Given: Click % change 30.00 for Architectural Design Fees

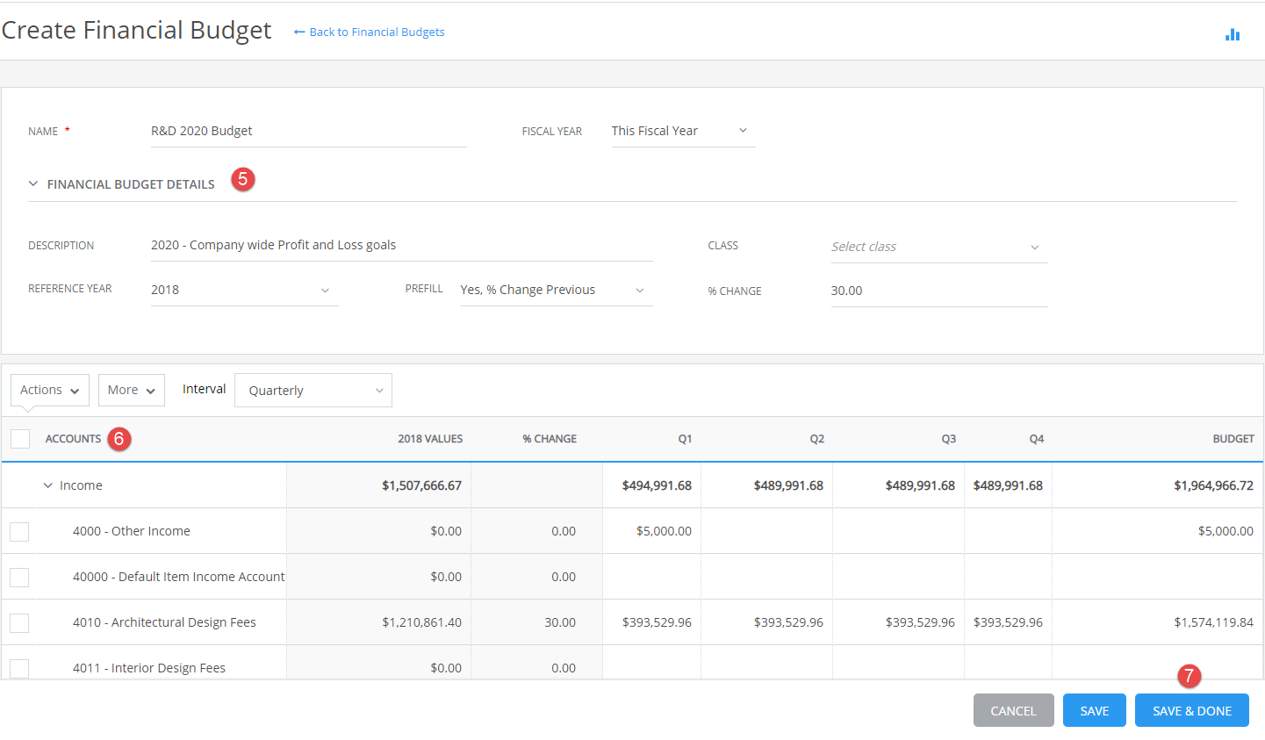Looking at the screenshot, I should [560, 622].
